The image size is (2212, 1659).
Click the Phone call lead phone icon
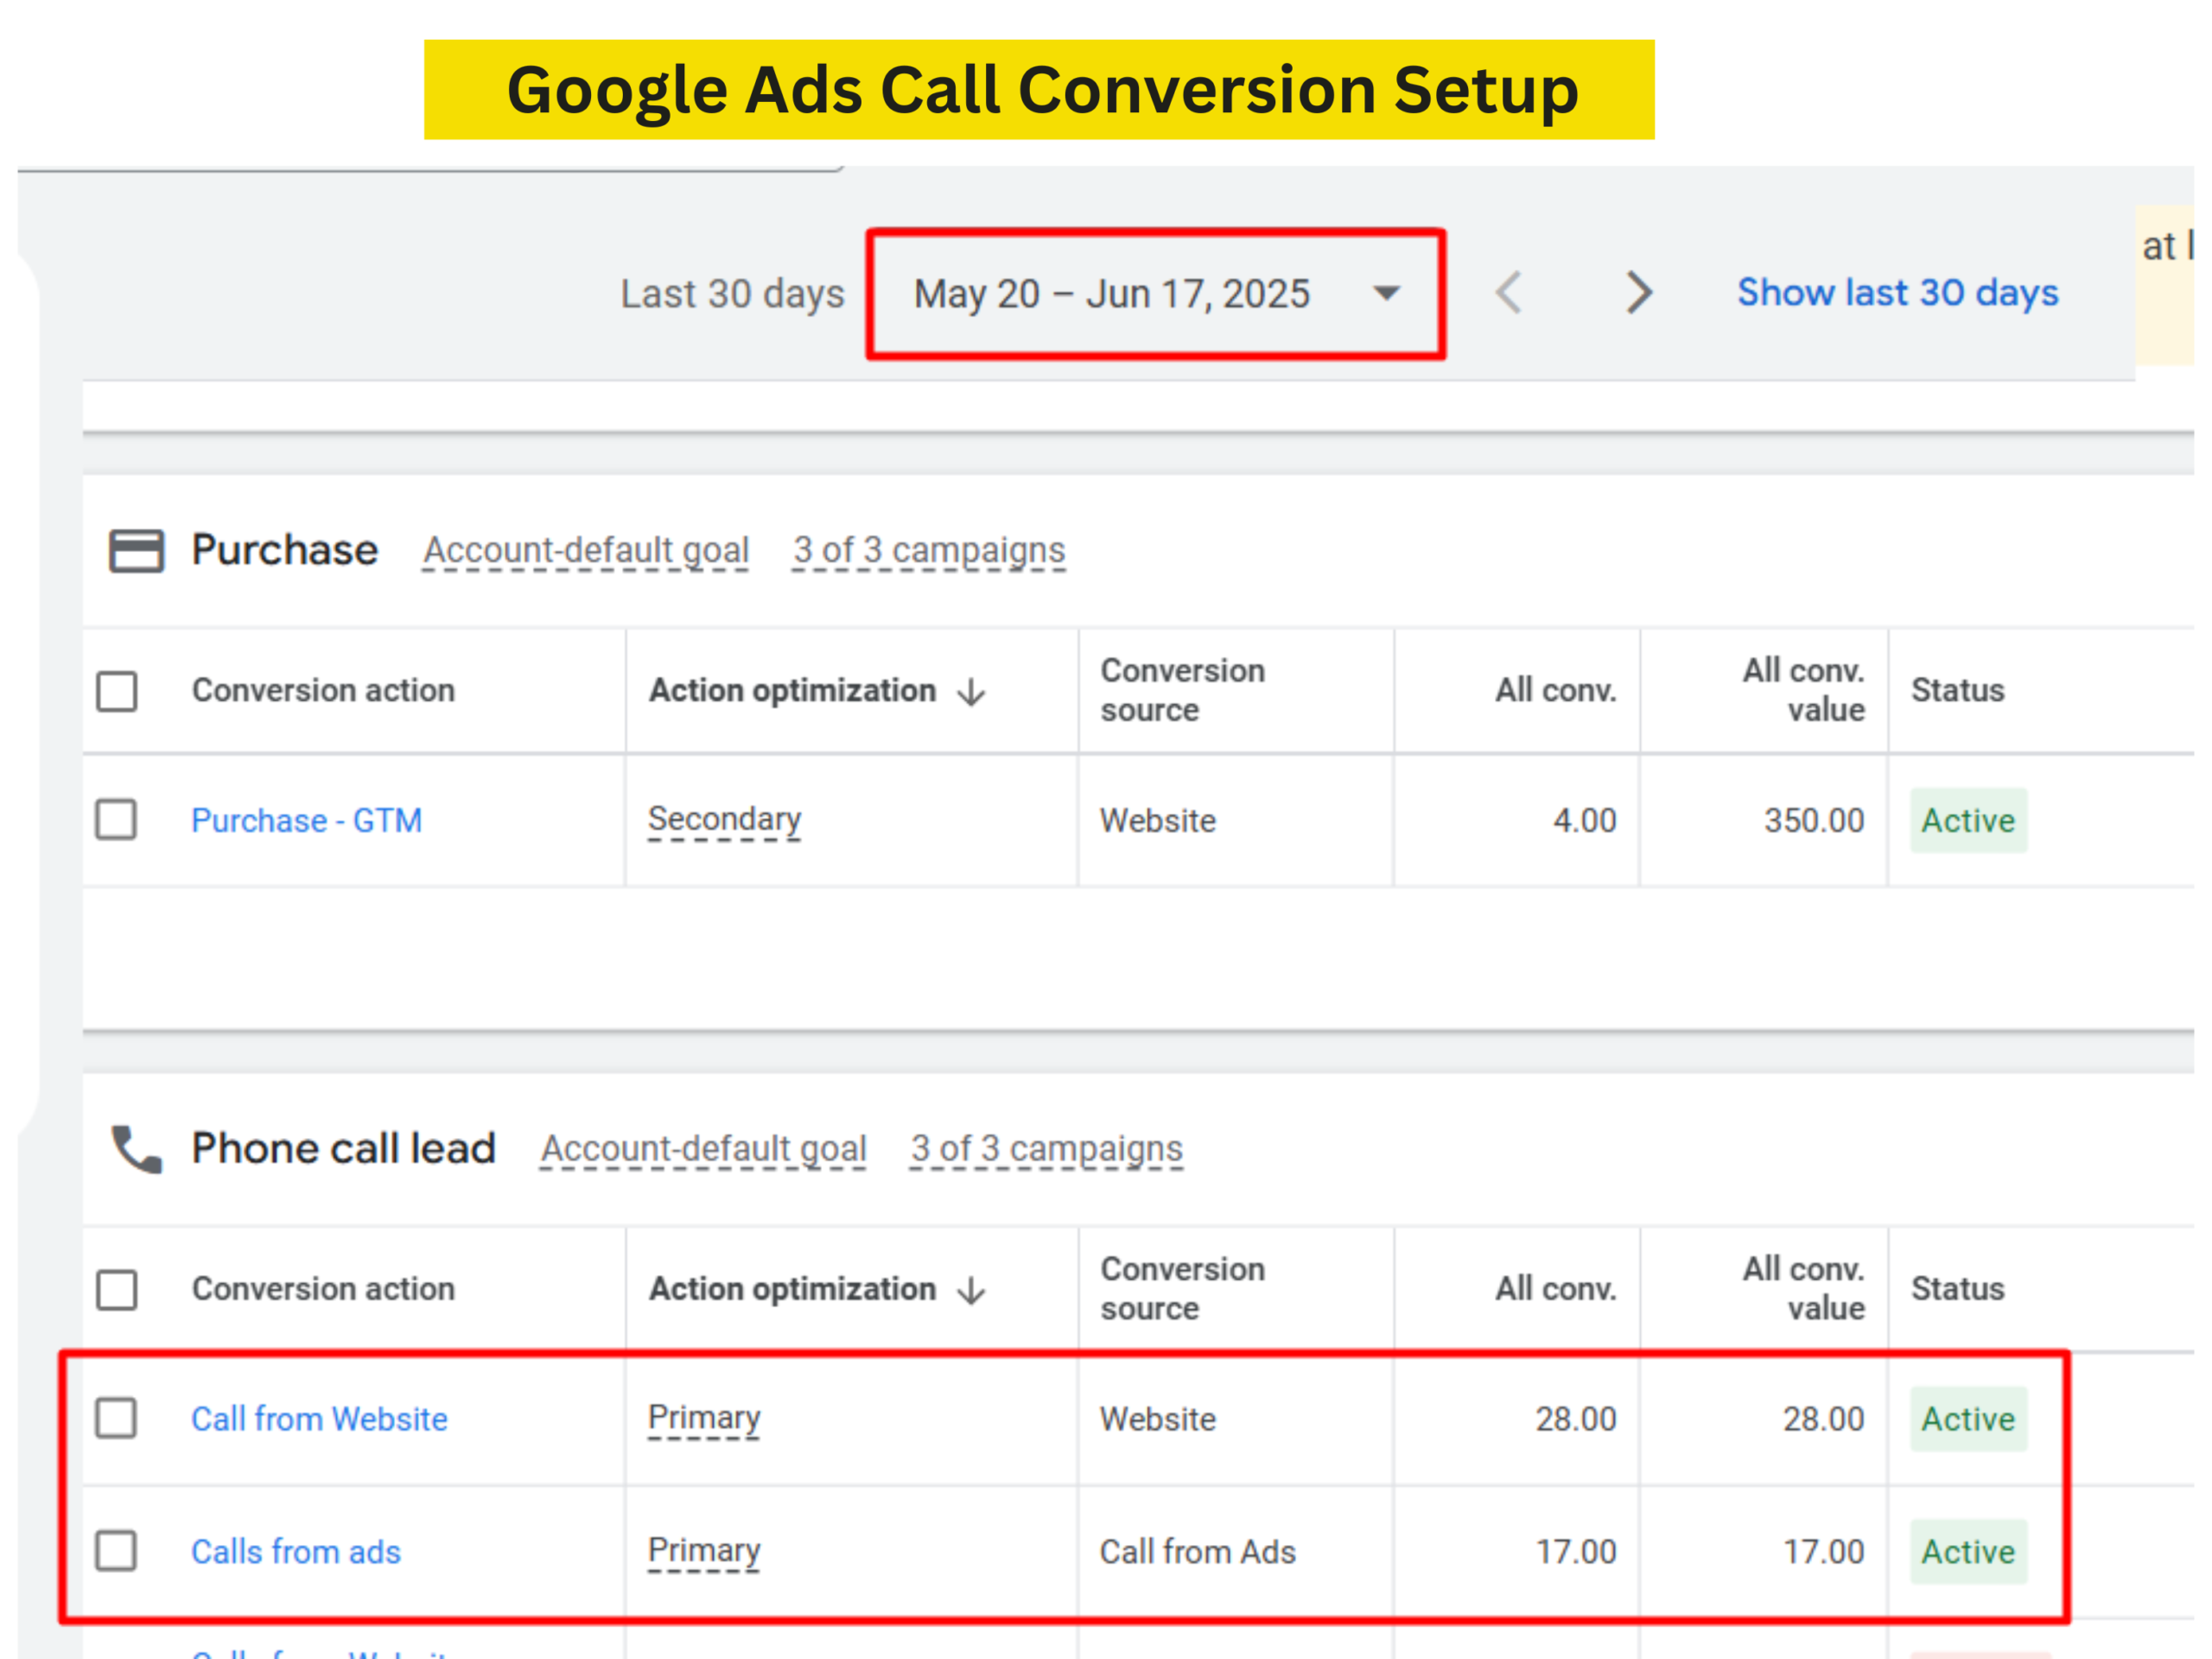[x=136, y=1149]
